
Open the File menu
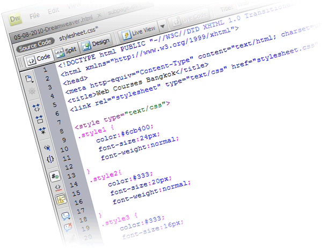point(34,16)
